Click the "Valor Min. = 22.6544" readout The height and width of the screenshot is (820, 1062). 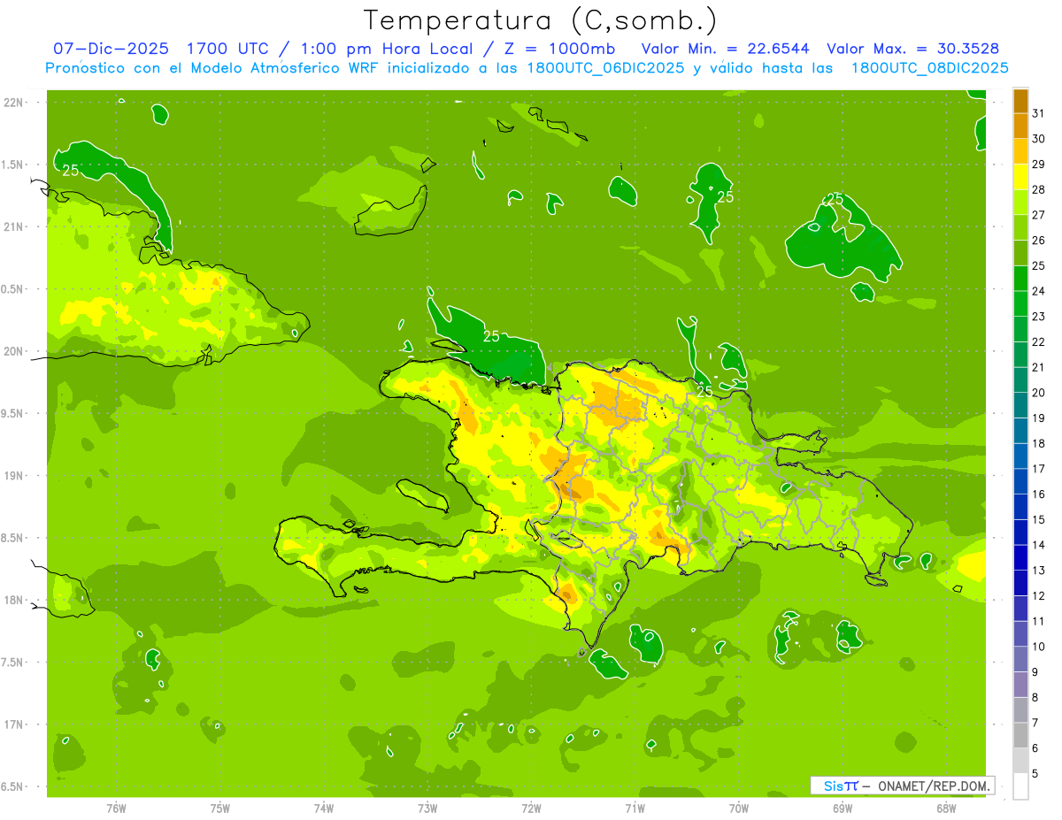pos(725,49)
